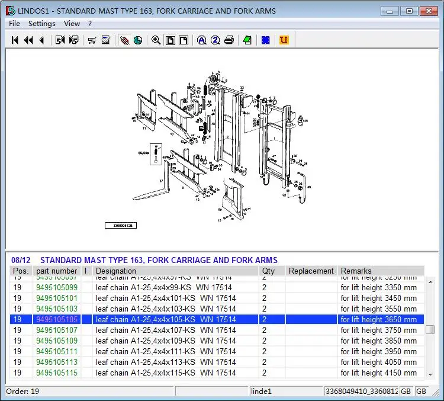Click the magnifier zoom-in icon

tap(156, 40)
